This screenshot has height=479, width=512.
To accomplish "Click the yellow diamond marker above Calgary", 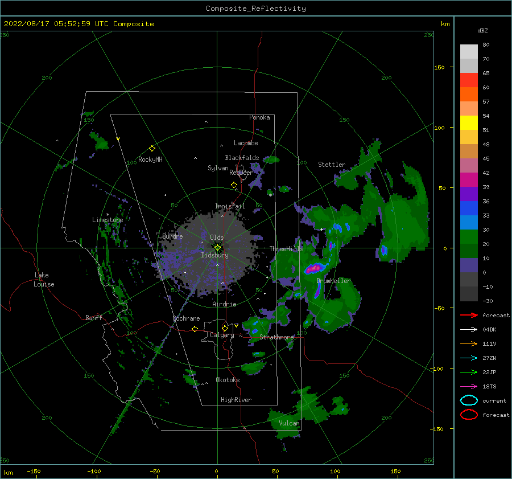I will 225,328.
